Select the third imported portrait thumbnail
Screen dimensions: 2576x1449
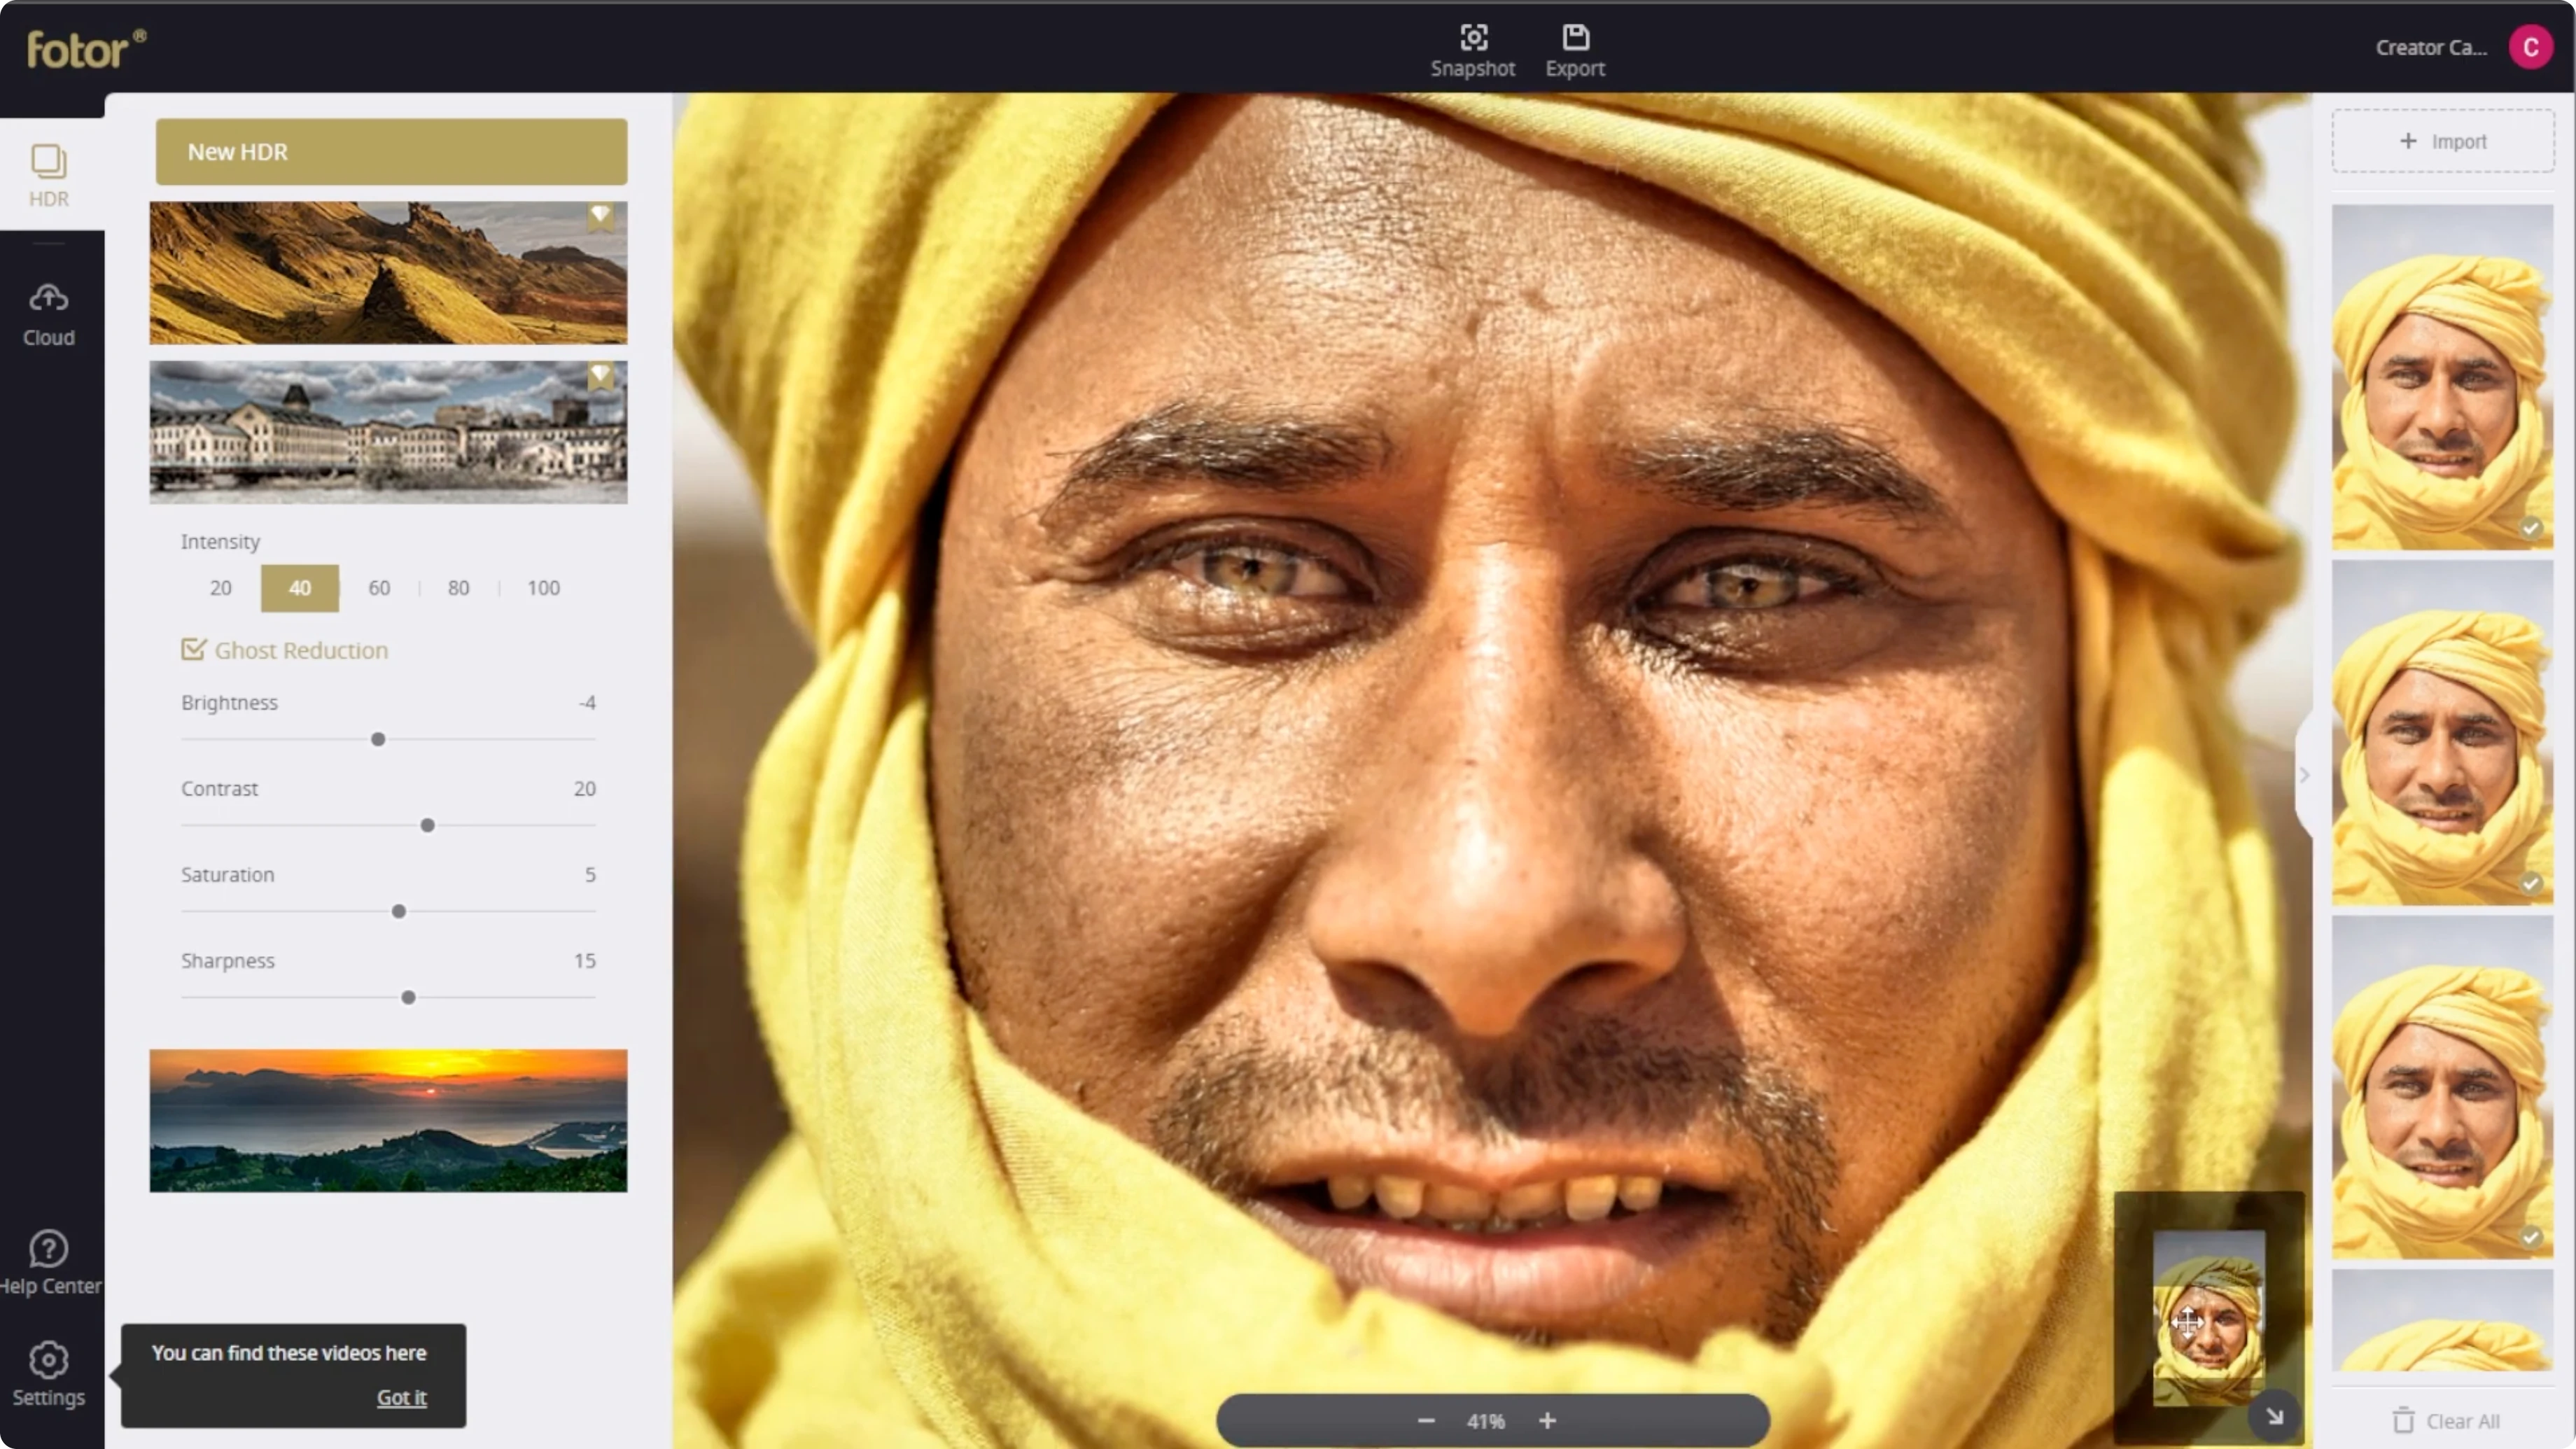click(x=2442, y=1086)
